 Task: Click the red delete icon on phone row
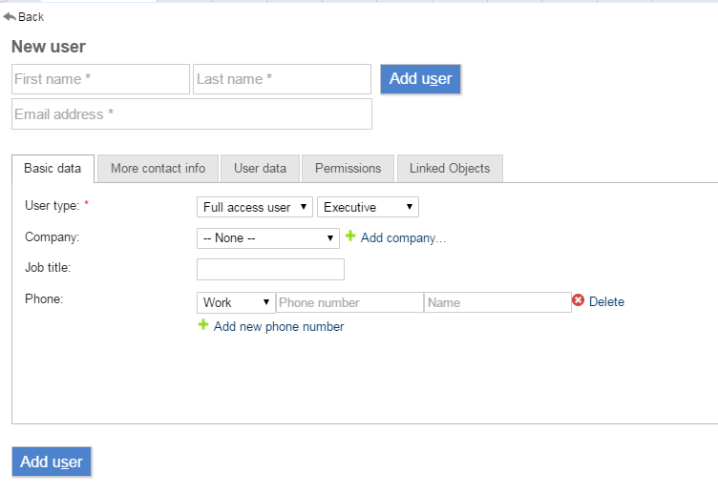tap(578, 301)
